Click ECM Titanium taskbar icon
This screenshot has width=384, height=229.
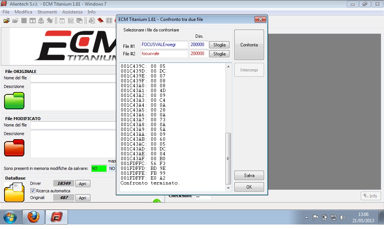click(57, 217)
